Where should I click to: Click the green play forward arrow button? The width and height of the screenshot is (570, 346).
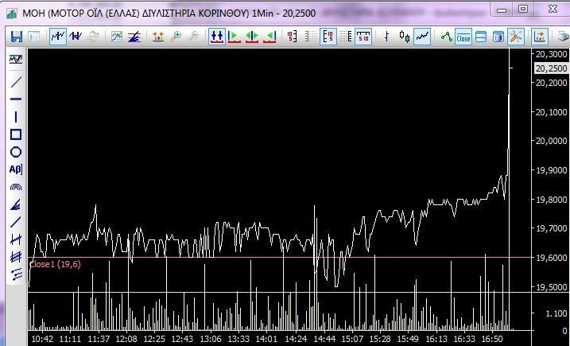pos(235,37)
